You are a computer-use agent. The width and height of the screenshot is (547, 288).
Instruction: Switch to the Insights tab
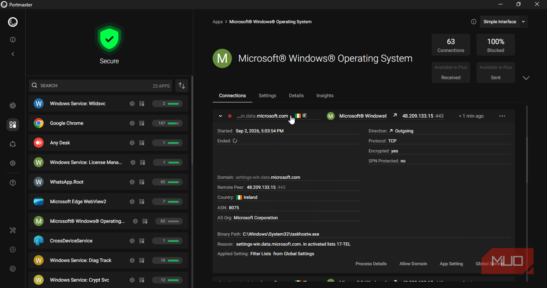click(x=325, y=96)
